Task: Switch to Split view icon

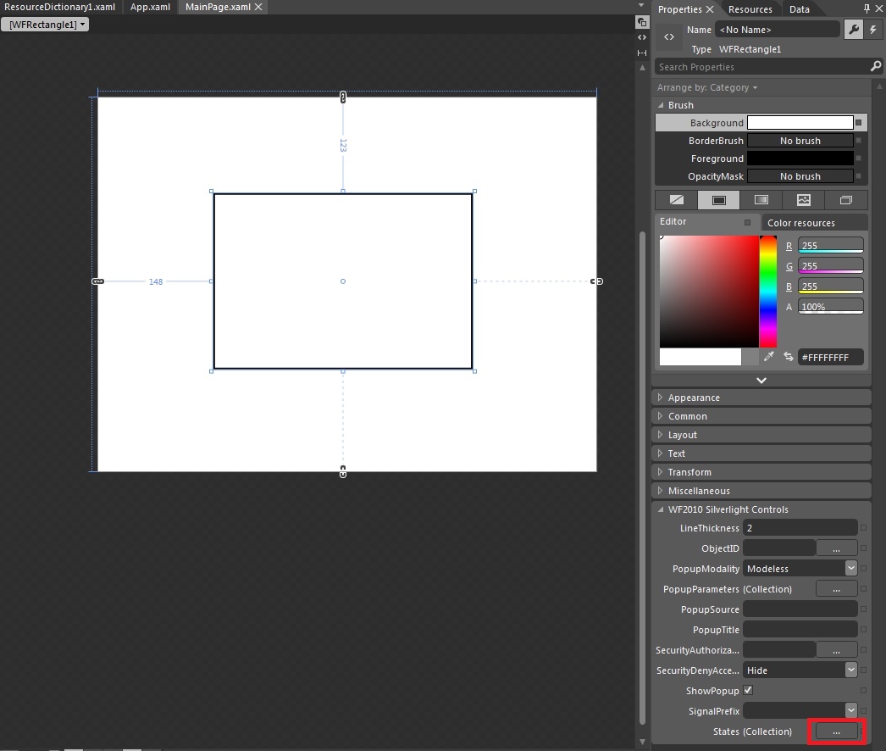Action: pos(642,53)
